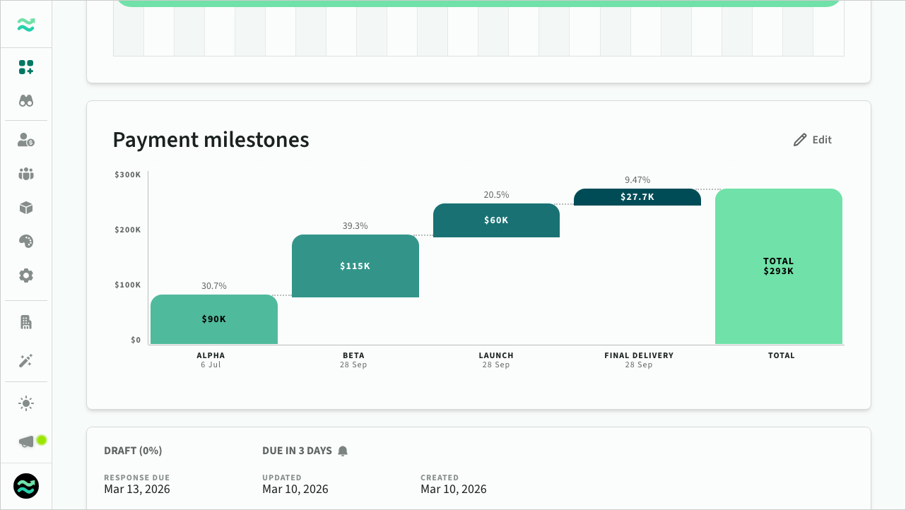Open the user with dollar icon
This screenshot has height=510, width=906.
26,140
